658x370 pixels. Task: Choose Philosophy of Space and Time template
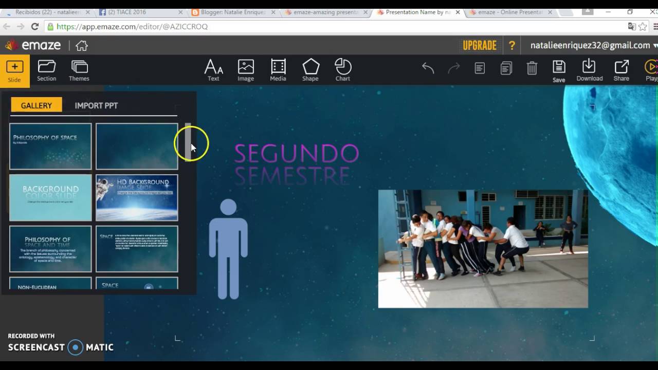(x=50, y=249)
